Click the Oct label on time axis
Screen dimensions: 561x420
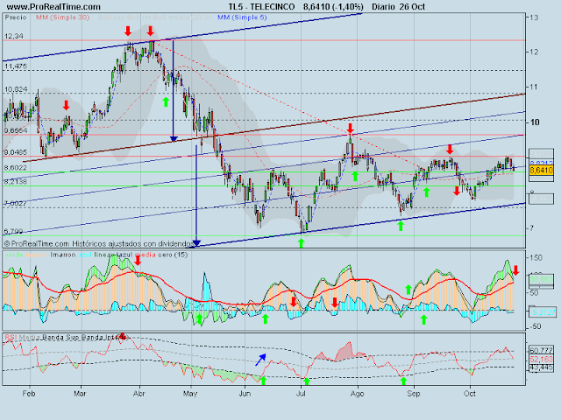470,394
